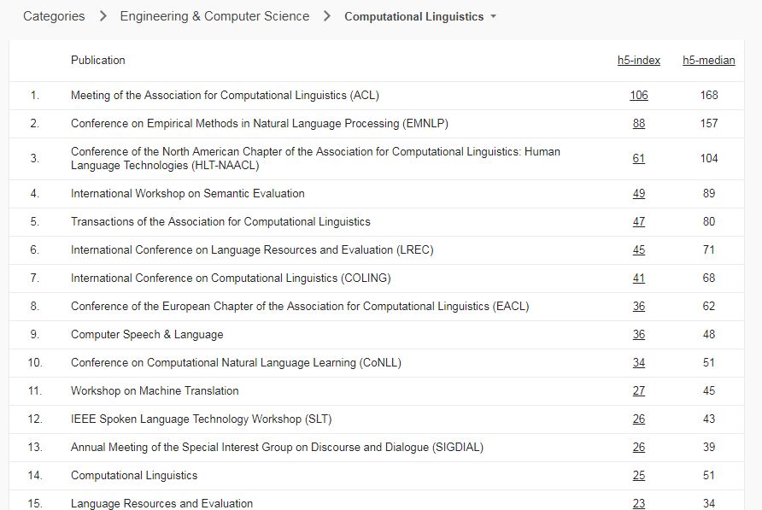The height and width of the screenshot is (510, 762).
Task: Click the Computational Linguistics journal h5-index 25
Action: (x=639, y=476)
